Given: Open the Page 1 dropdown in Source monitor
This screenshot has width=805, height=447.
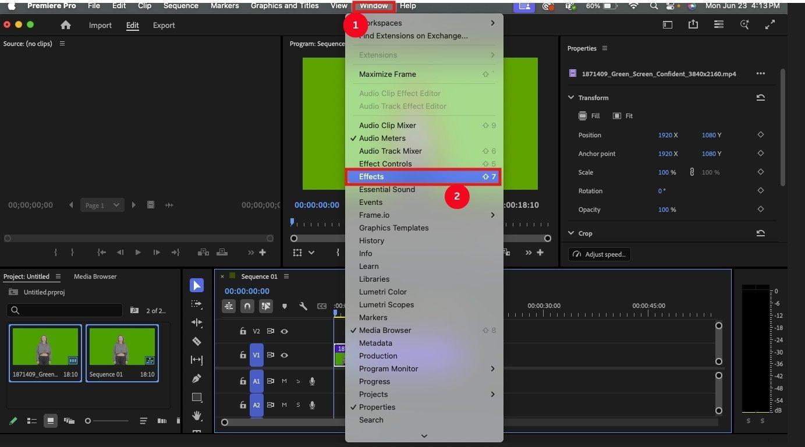Looking at the screenshot, I should 102,205.
